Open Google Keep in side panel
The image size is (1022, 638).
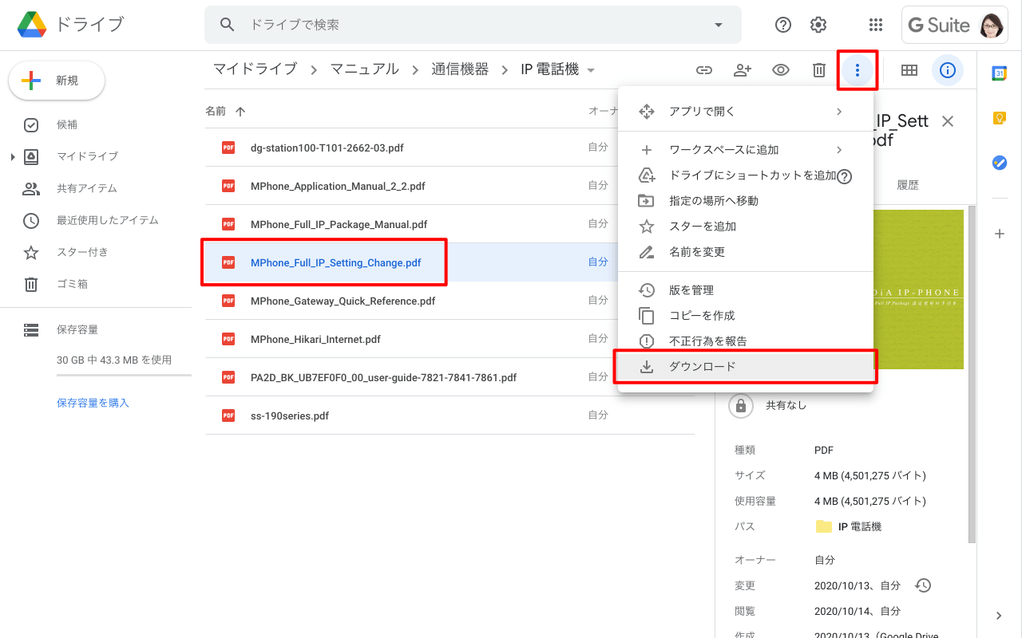999,118
